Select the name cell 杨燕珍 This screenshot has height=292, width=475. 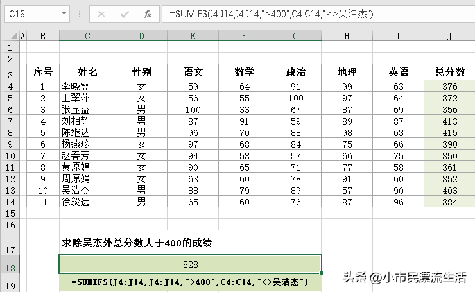coord(87,144)
